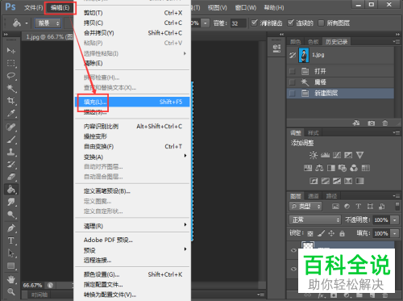The height and width of the screenshot is (301, 403).
Task: Set history brush source at 新建图层 state
Action: (x=292, y=93)
